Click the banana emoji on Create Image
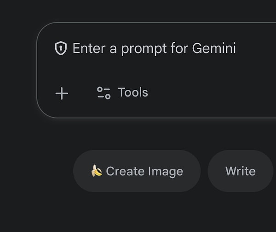Screen dimensions: 276x232 click(97, 171)
